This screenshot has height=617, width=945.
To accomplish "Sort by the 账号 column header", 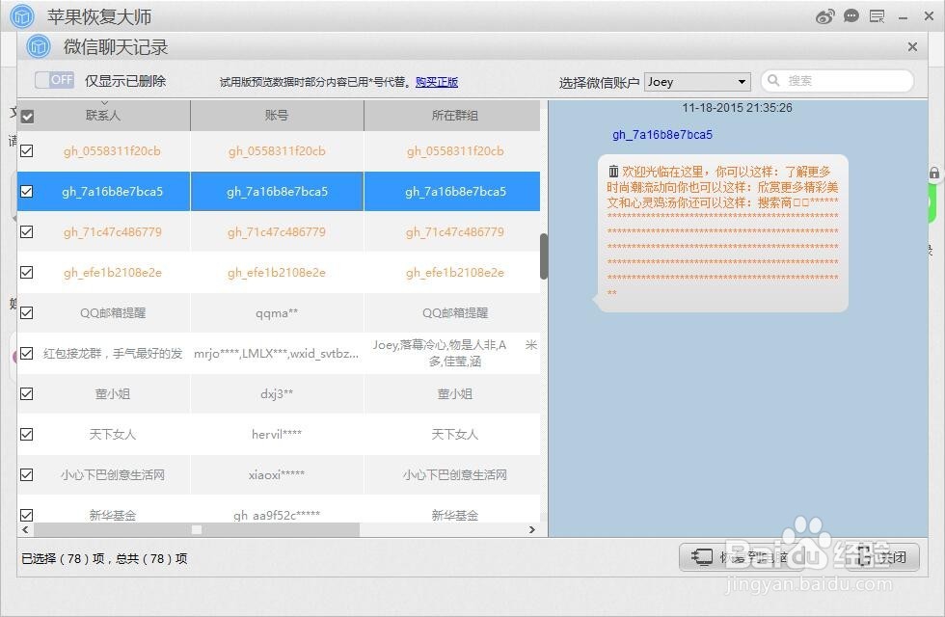I will (277, 115).
